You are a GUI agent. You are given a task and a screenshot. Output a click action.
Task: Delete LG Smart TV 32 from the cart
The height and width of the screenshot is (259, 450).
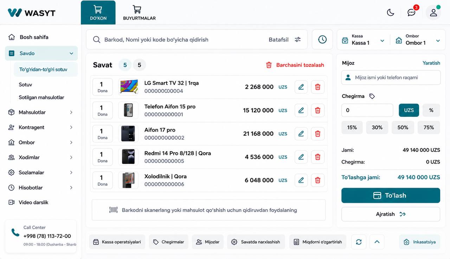click(x=318, y=87)
